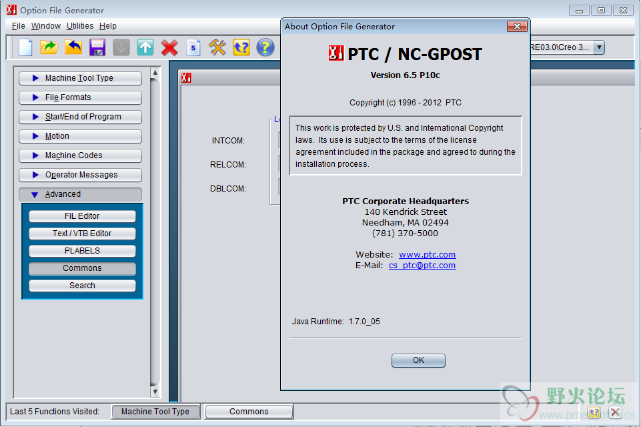Click the DBLCOM label
The height and width of the screenshot is (427, 641).
coord(228,189)
